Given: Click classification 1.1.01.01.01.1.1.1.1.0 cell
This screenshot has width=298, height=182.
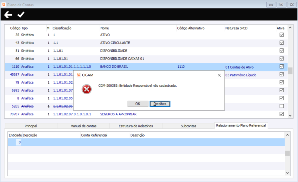Looking at the screenshot, I should tap(72, 67).
